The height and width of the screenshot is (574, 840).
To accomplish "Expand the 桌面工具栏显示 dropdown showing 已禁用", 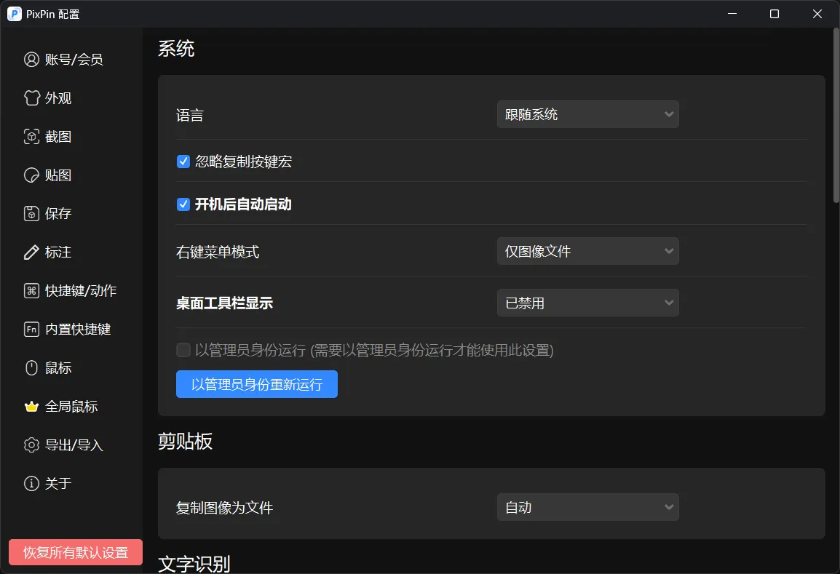I will tap(587, 303).
